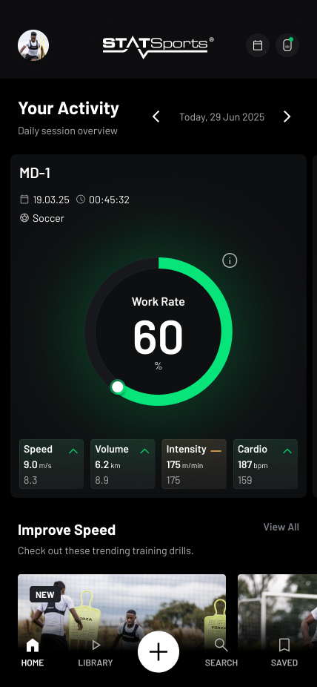Switch to the Home tab
The height and width of the screenshot is (687, 317).
tap(33, 652)
